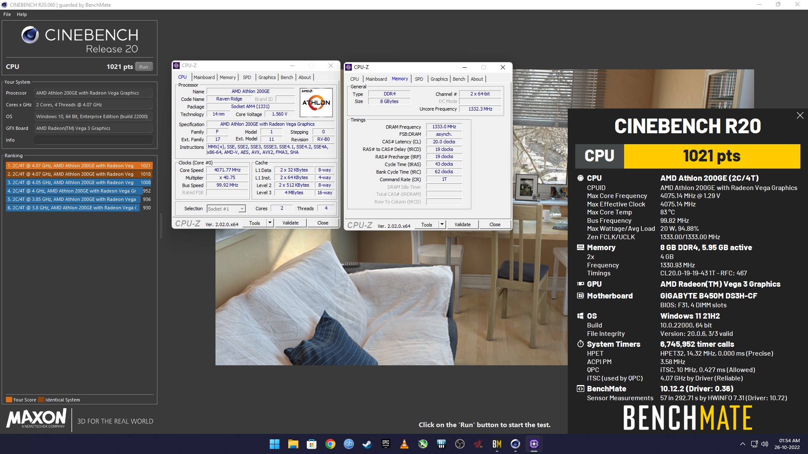Image resolution: width=808 pixels, height=454 pixels.
Task: Open the Memory tab in left CPU-Z
Action: tap(228, 77)
